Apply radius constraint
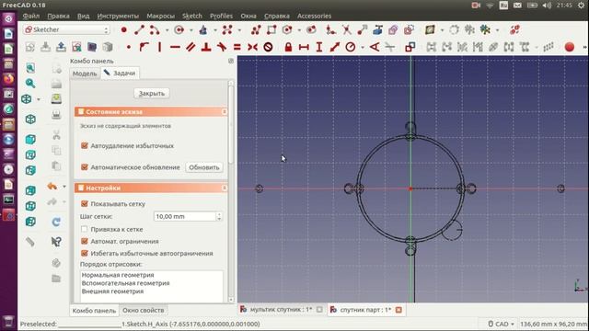 pyautogui.click(x=350, y=47)
